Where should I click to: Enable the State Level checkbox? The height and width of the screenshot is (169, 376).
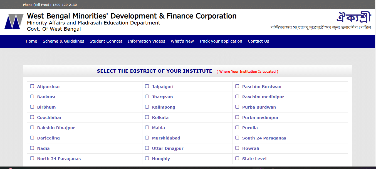(237, 158)
